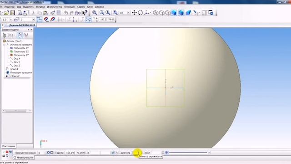
Task: Open zoom factor 1.0 dropdown
Action: click(129, 13)
